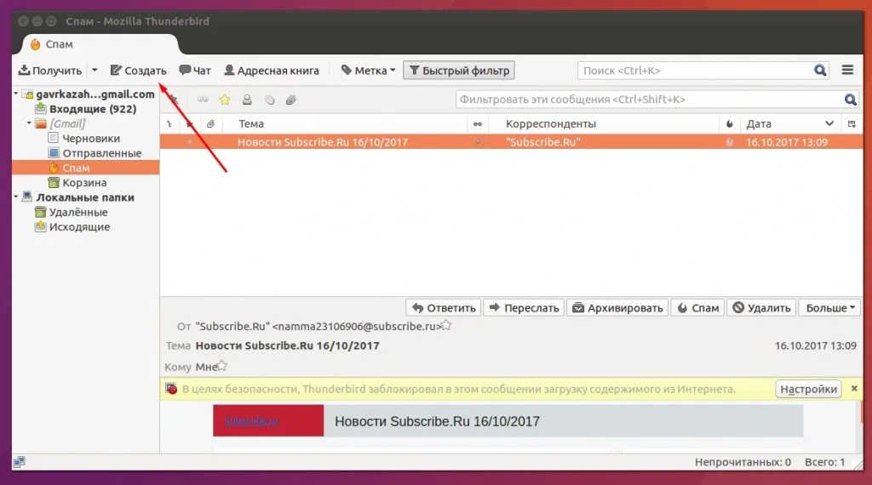The image size is (872, 485).
Task: Toggle the contacts-only filter person icon
Action: 247,100
